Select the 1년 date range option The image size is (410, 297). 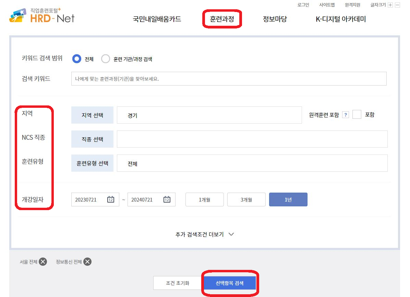(288, 199)
